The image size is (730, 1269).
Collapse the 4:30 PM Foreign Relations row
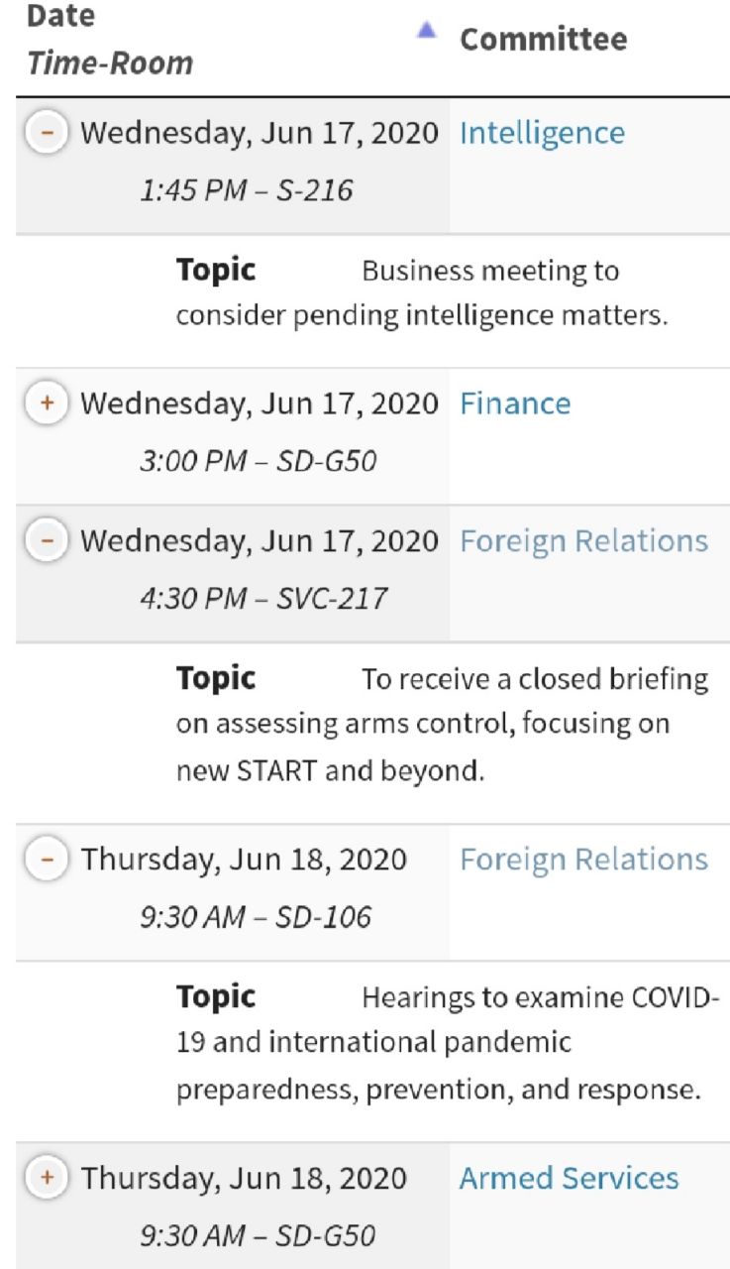[46, 541]
